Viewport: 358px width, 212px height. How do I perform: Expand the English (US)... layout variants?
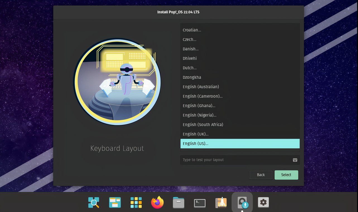240,144
